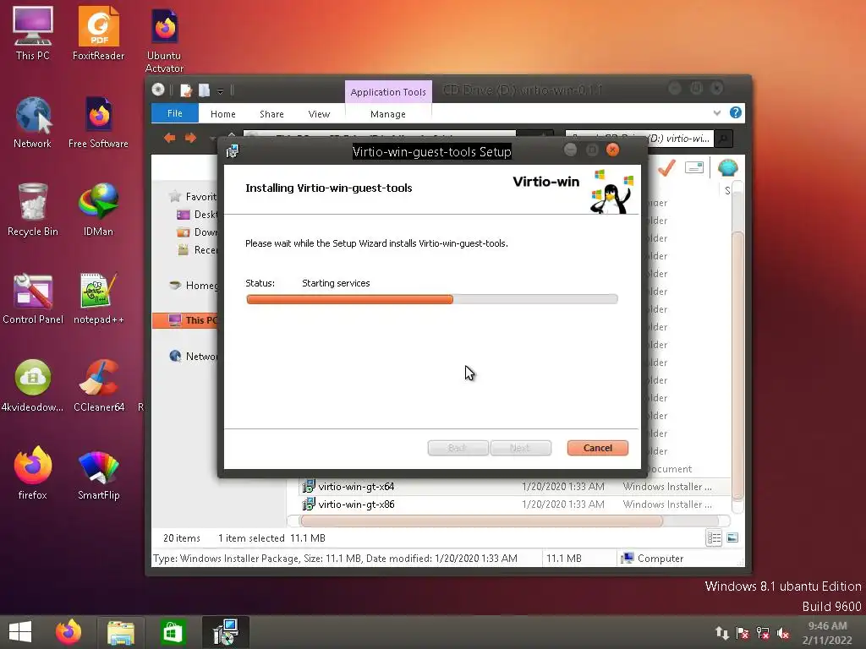
Task: Select Network in Explorer navigation pane
Action: point(193,356)
